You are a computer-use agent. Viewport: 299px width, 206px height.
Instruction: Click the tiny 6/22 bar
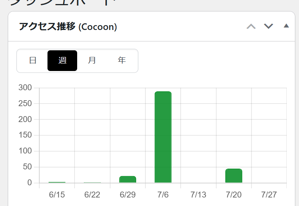pos(92,182)
